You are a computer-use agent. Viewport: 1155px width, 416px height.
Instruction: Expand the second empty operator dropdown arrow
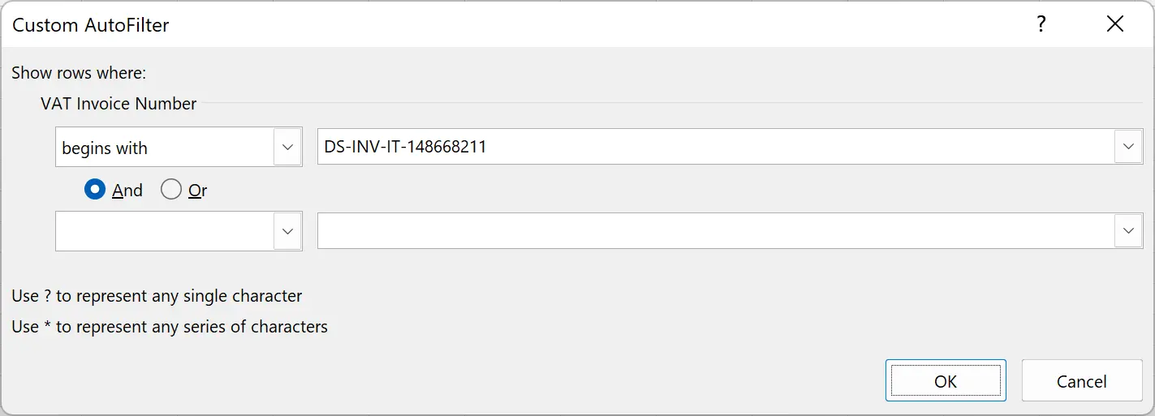pyautogui.click(x=287, y=231)
